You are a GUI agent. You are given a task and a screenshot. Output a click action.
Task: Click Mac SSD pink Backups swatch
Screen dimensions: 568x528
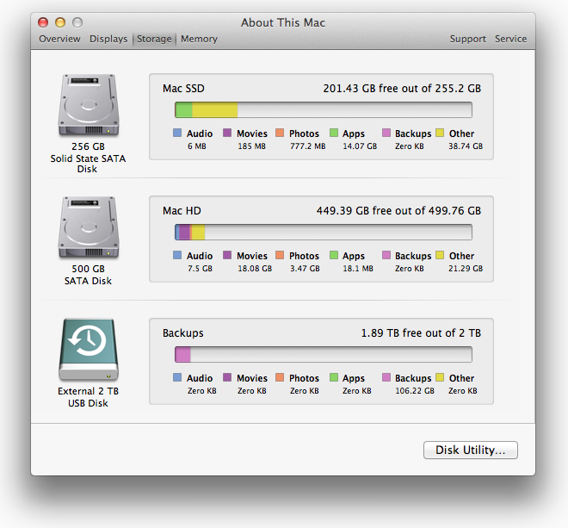(x=386, y=133)
